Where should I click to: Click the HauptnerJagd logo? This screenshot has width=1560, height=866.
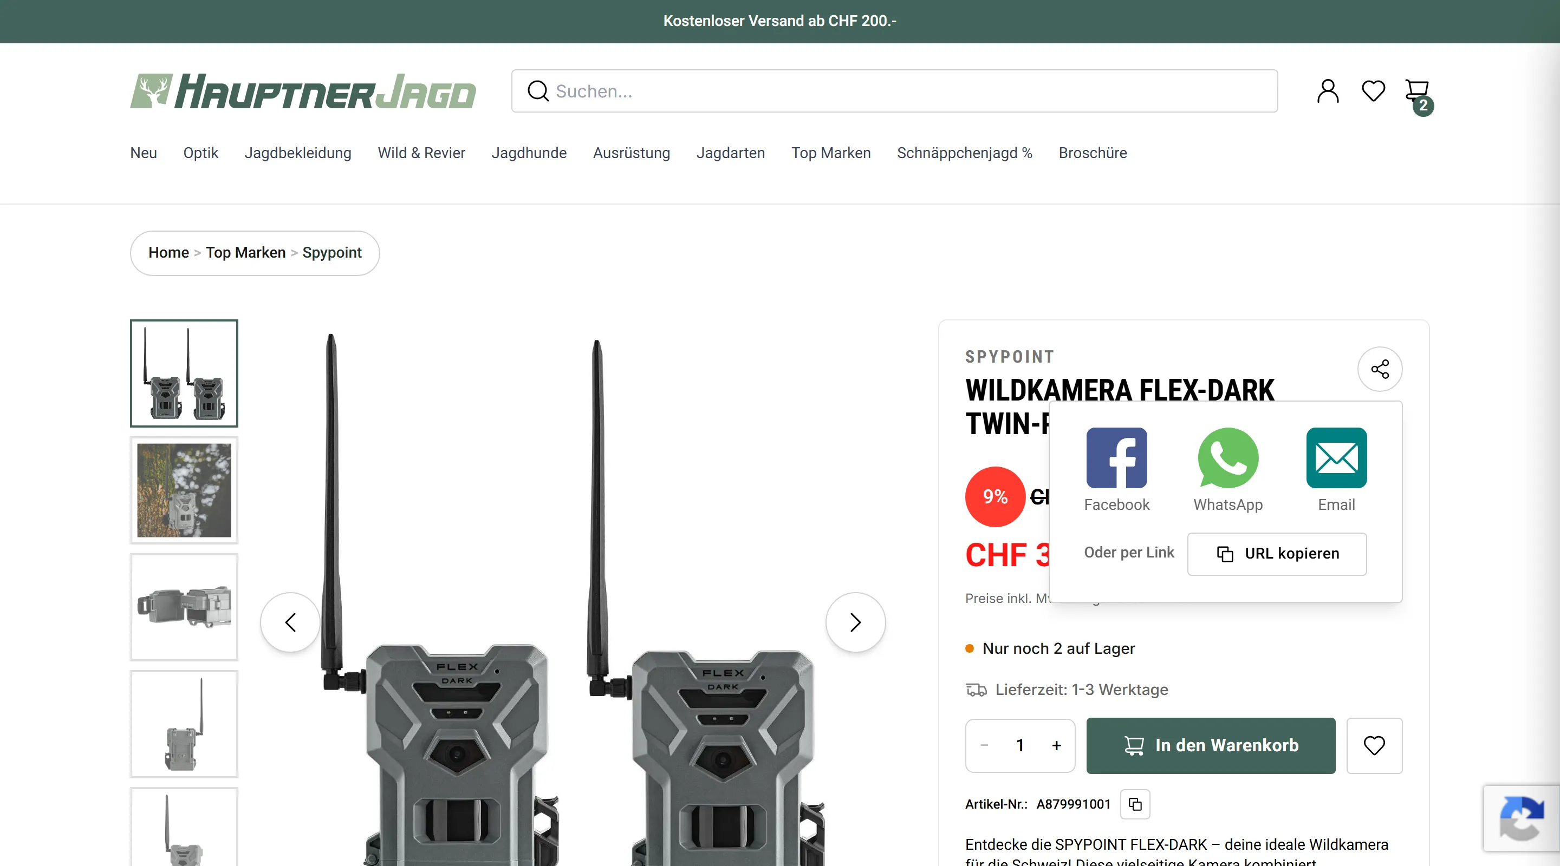click(x=303, y=91)
